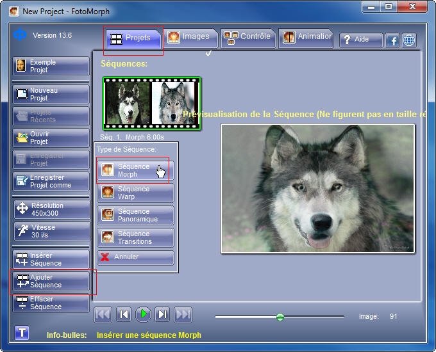
Task: Choose Séquence Transitions type
Action: coord(136,237)
